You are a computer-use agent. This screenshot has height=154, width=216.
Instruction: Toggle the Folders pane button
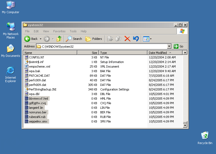click(x=94, y=39)
